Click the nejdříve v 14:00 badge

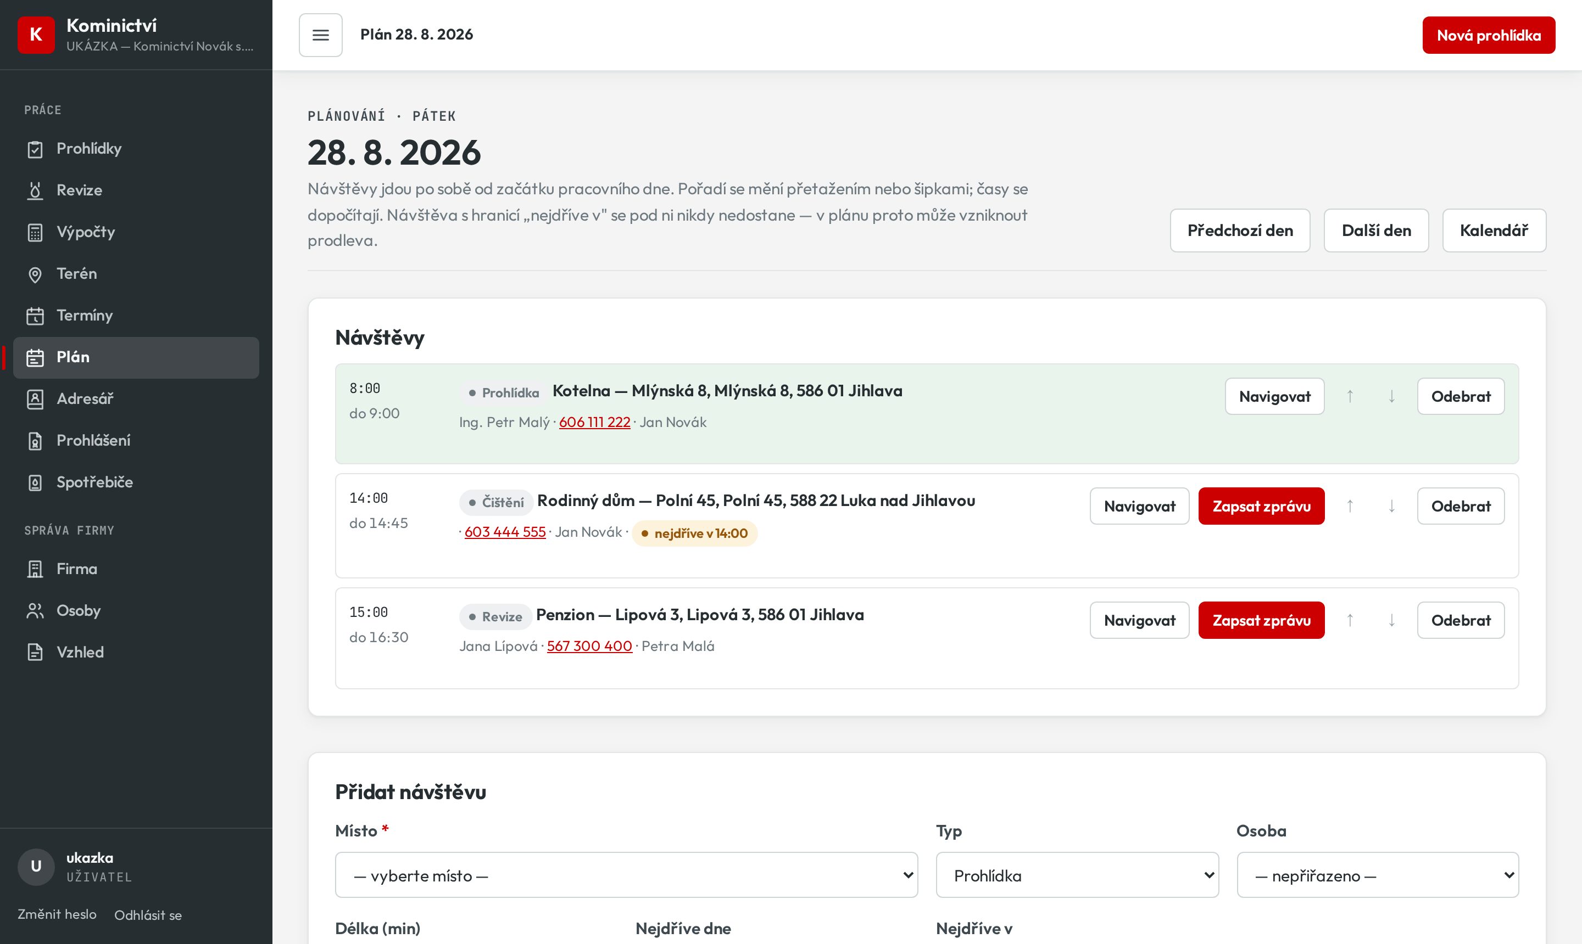[694, 533]
